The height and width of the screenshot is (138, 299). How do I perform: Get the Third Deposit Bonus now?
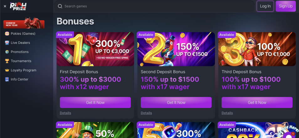coord(257,102)
